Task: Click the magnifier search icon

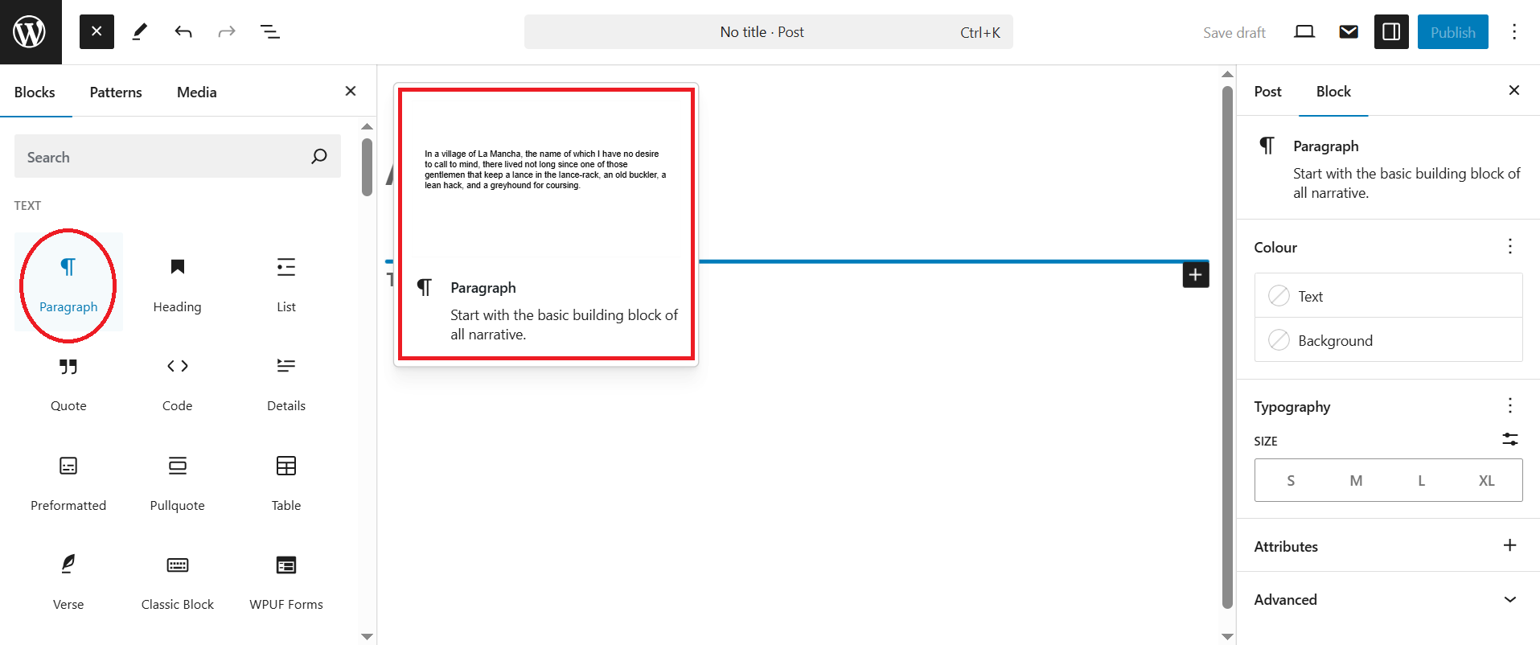Action: click(319, 157)
